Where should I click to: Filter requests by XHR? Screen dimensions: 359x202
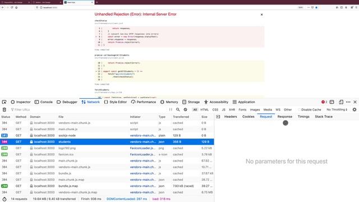(232, 110)
